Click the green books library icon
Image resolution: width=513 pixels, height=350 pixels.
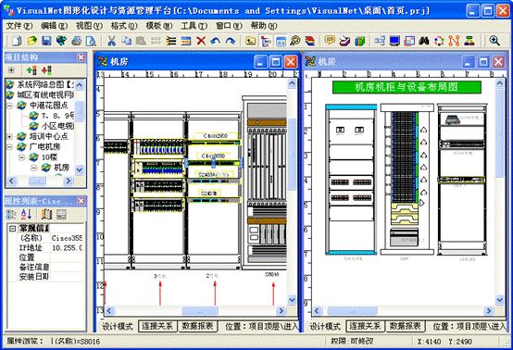point(360,41)
